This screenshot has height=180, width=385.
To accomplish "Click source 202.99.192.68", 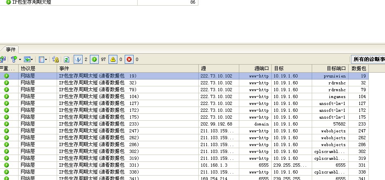I will [216, 124].
